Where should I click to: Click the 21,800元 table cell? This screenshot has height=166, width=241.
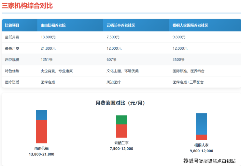(x=48, y=48)
